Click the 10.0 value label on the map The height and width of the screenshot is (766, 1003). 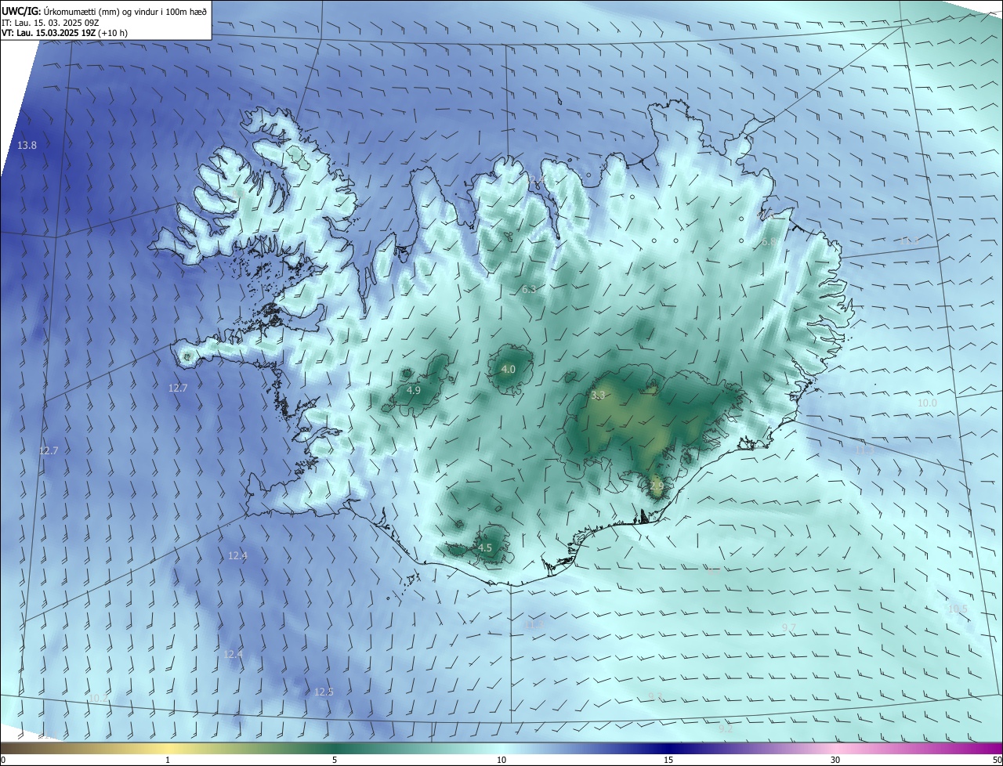(x=927, y=403)
